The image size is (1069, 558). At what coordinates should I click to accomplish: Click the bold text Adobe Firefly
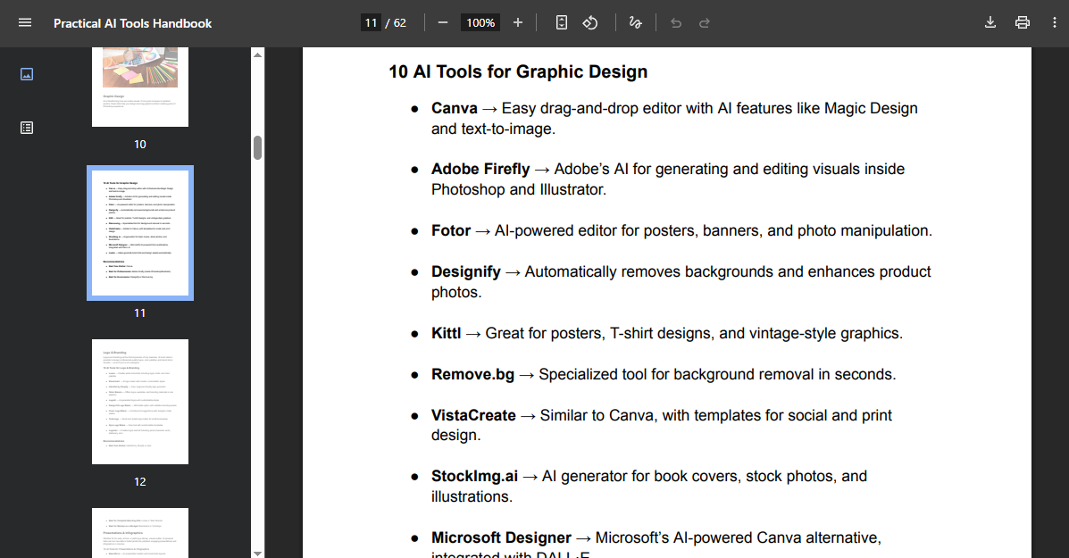(x=480, y=169)
